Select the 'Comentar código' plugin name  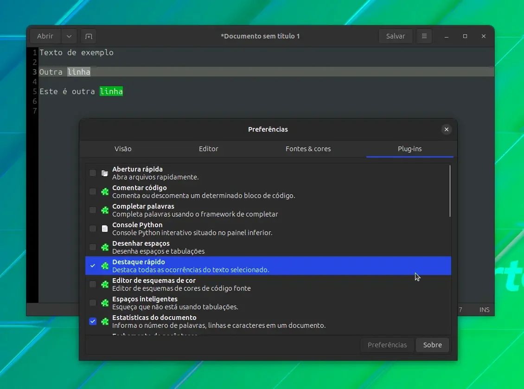point(140,188)
